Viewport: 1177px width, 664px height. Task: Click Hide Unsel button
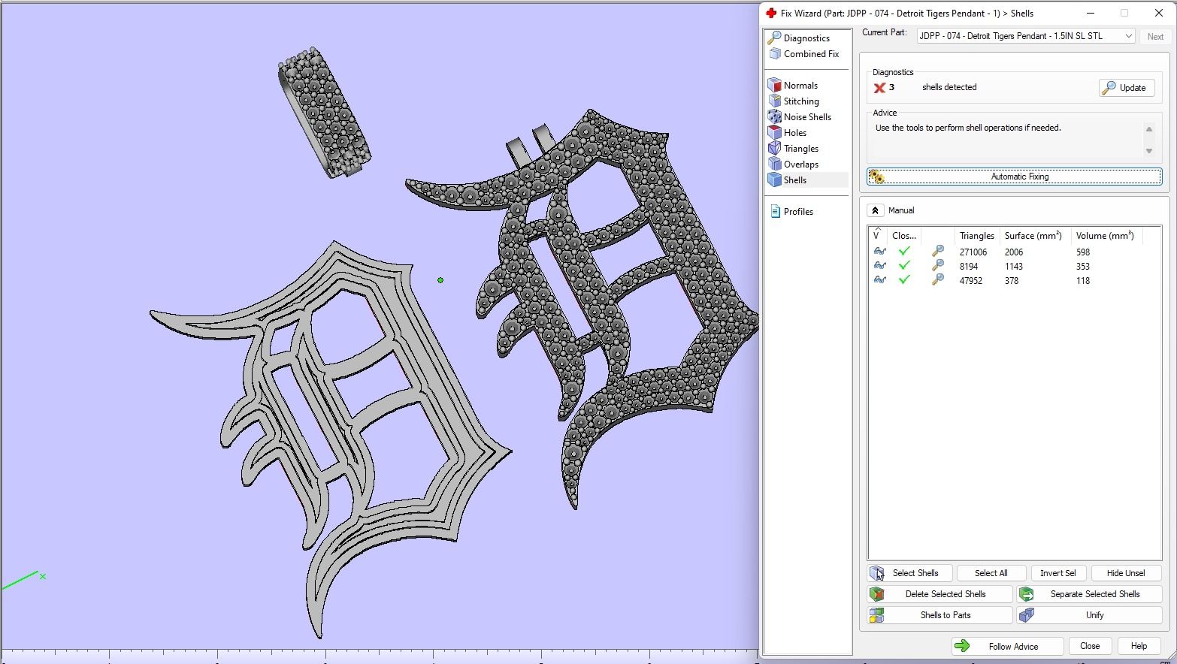tap(1126, 573)
